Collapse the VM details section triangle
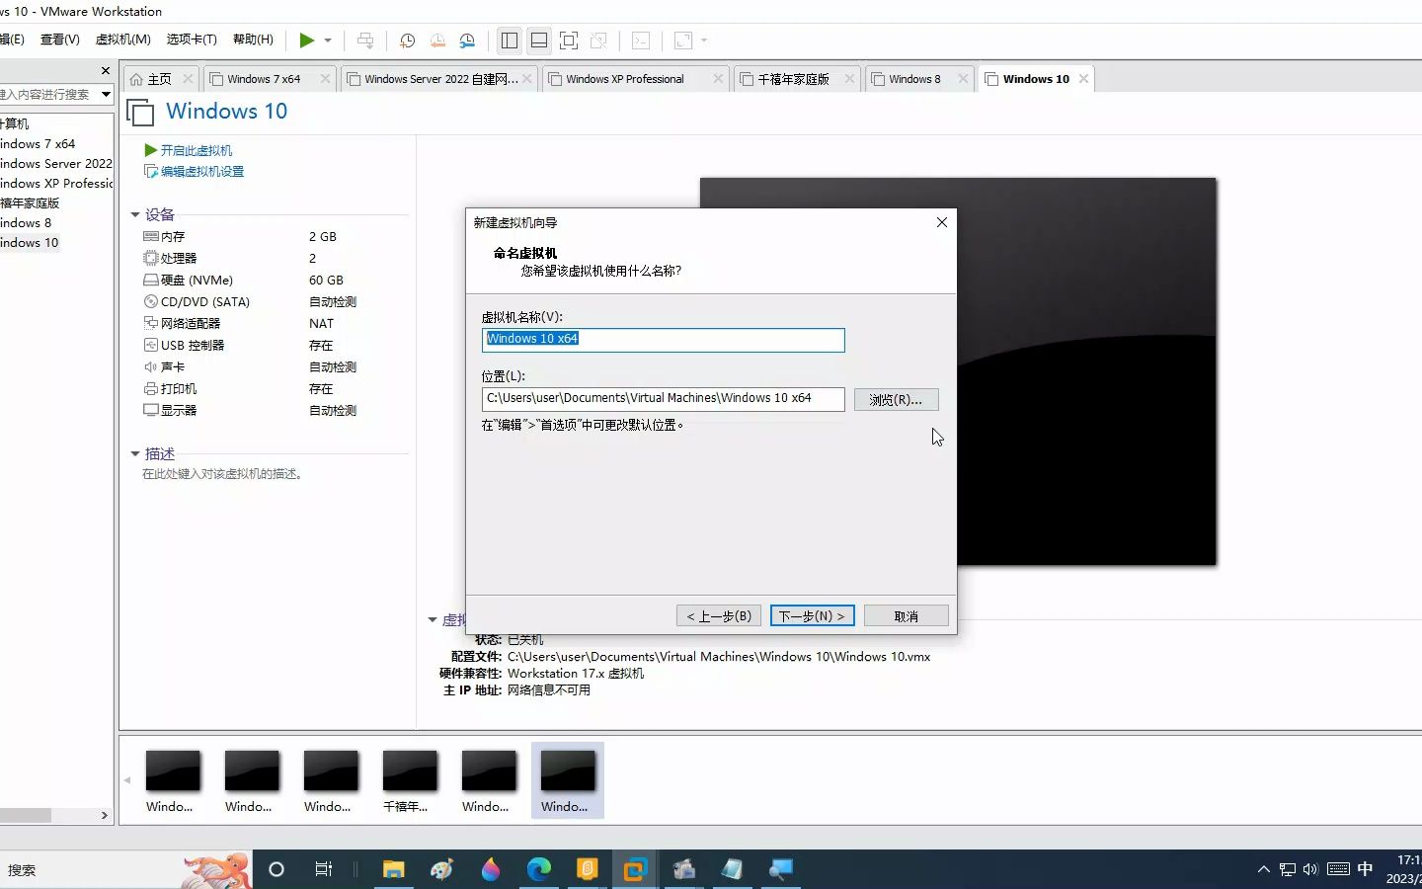Viewport: 1422px width, 889px height. point(433,620)
